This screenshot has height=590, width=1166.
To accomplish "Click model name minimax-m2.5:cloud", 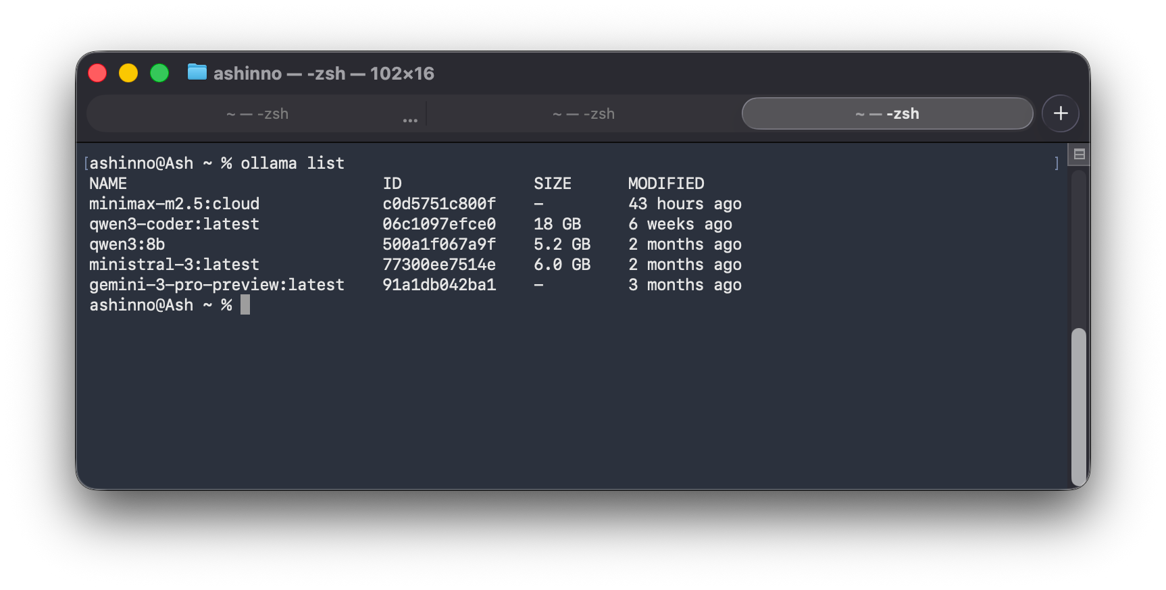I will click(174, 204).
